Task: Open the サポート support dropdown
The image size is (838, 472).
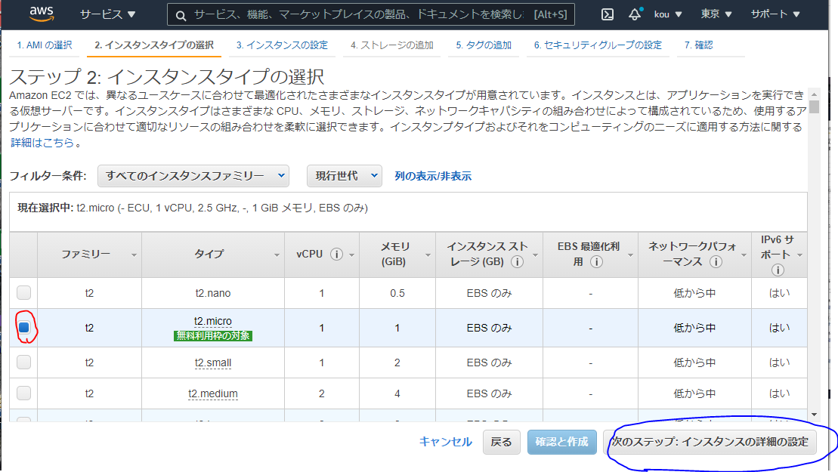Action: tap(775, 14)
